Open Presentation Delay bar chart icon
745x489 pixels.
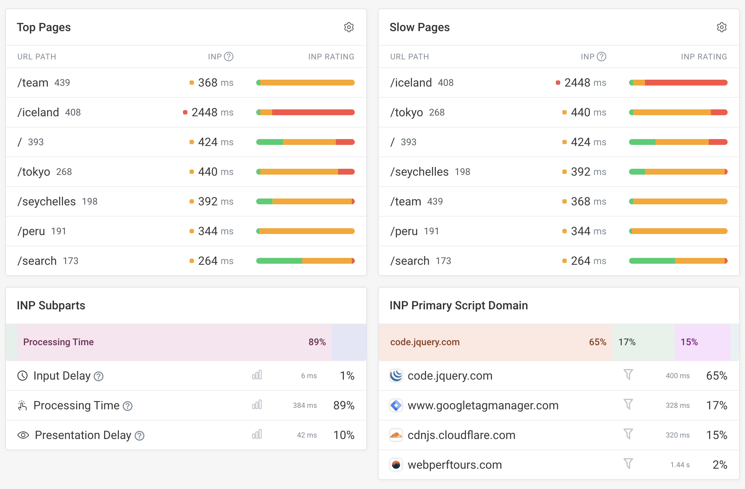point(257,434)
